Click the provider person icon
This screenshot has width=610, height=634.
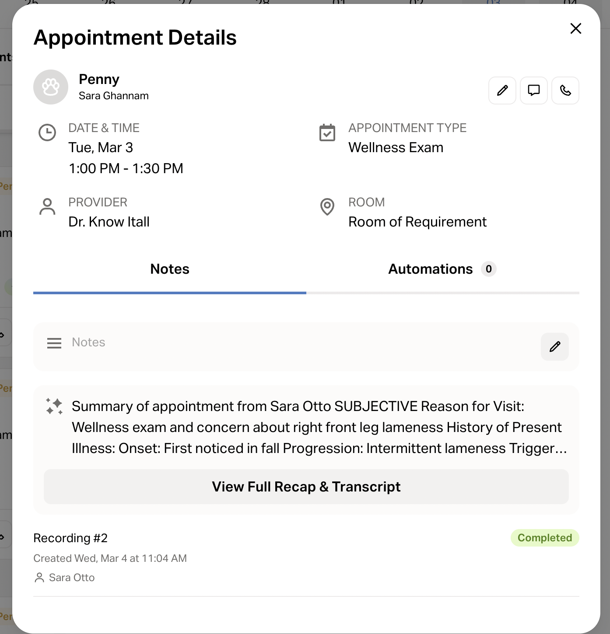[47, 207]
